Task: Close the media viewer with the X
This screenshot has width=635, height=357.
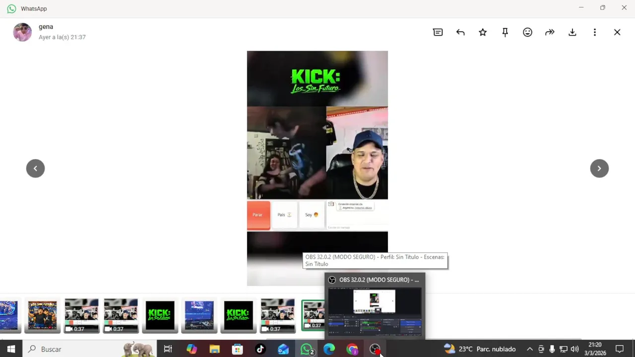Action: tap(617, 32)
